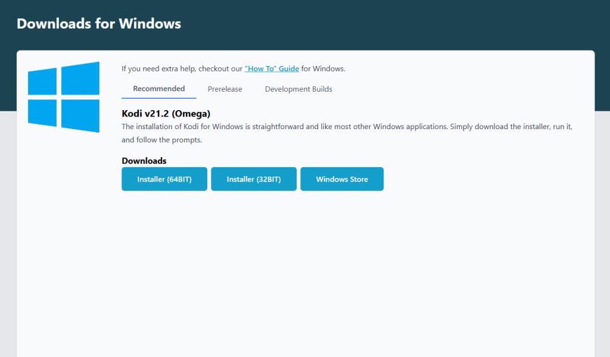Open the "How To" Guide link
The height and width of the screenshot is (357, 610).
(272, 68)
